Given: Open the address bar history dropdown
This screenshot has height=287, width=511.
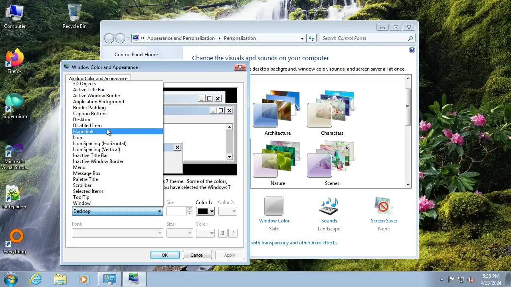Looking at the screenshot, I should [302, 38].
